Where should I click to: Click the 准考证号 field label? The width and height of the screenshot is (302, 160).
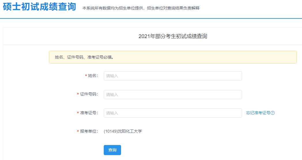(89, 113)
